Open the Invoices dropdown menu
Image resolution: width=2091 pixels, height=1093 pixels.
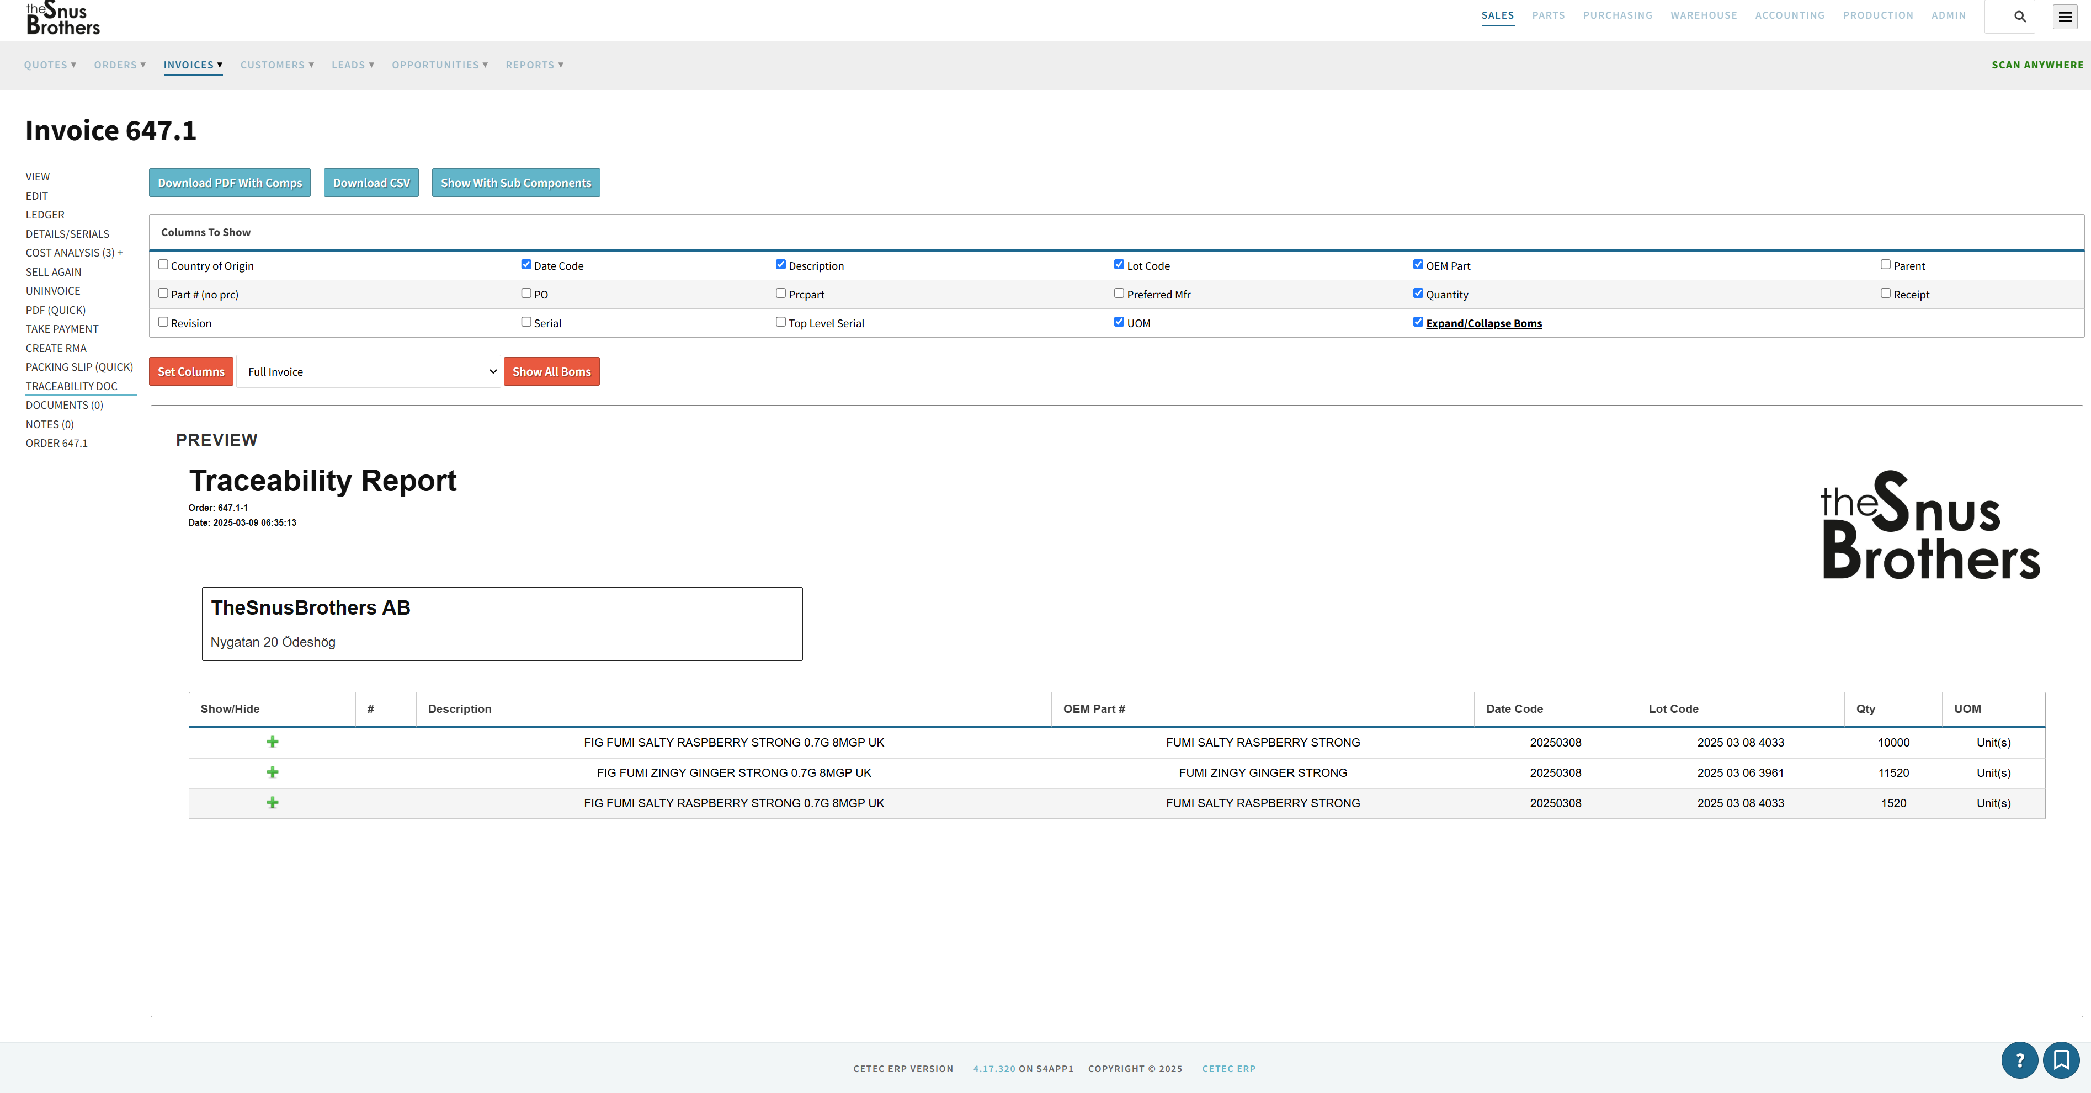click(x=193, y=65)
